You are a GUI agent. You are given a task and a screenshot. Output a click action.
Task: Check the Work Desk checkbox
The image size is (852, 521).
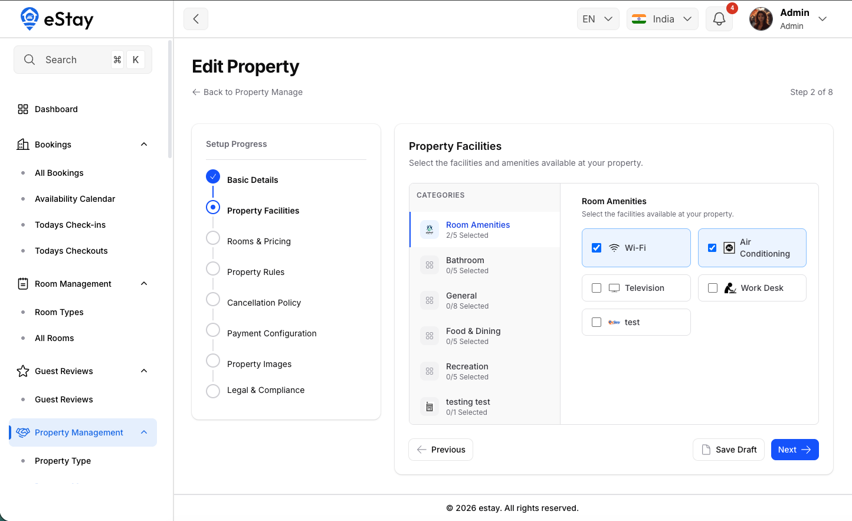pyautogui.click(x=713, y=288)
